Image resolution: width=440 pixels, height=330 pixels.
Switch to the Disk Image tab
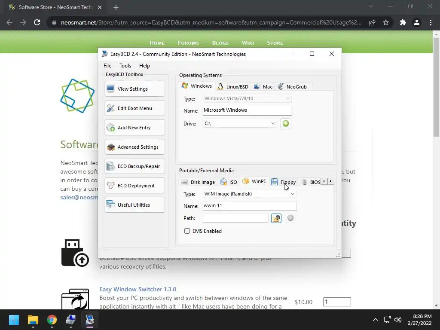point(198,182)
